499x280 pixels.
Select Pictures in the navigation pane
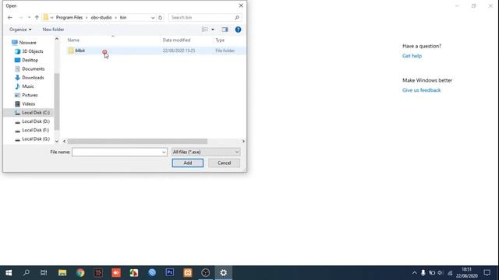pyautogui.click(x=30, y=95)
